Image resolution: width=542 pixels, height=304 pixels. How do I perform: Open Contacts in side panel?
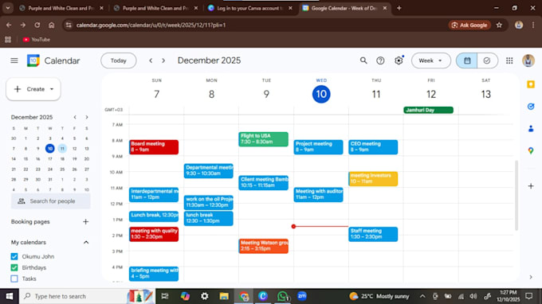tap(531, 129)
